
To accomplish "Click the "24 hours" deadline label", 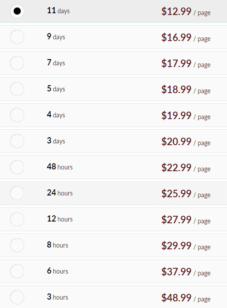I will pos(60,193).
